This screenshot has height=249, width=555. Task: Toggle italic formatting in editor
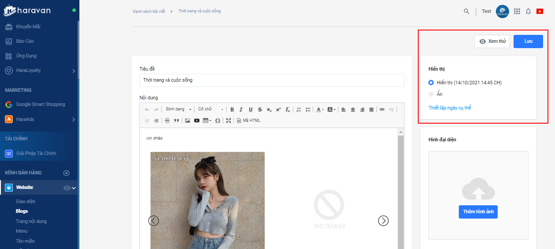[x=241, y=109]
